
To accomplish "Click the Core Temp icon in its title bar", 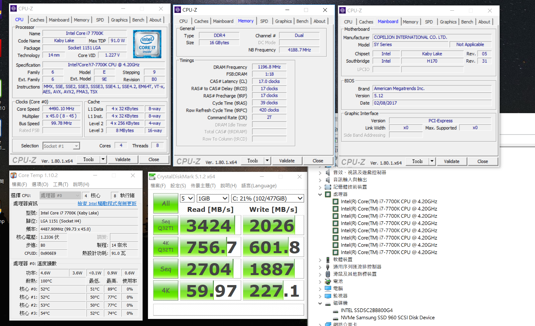I will (14, 175).
